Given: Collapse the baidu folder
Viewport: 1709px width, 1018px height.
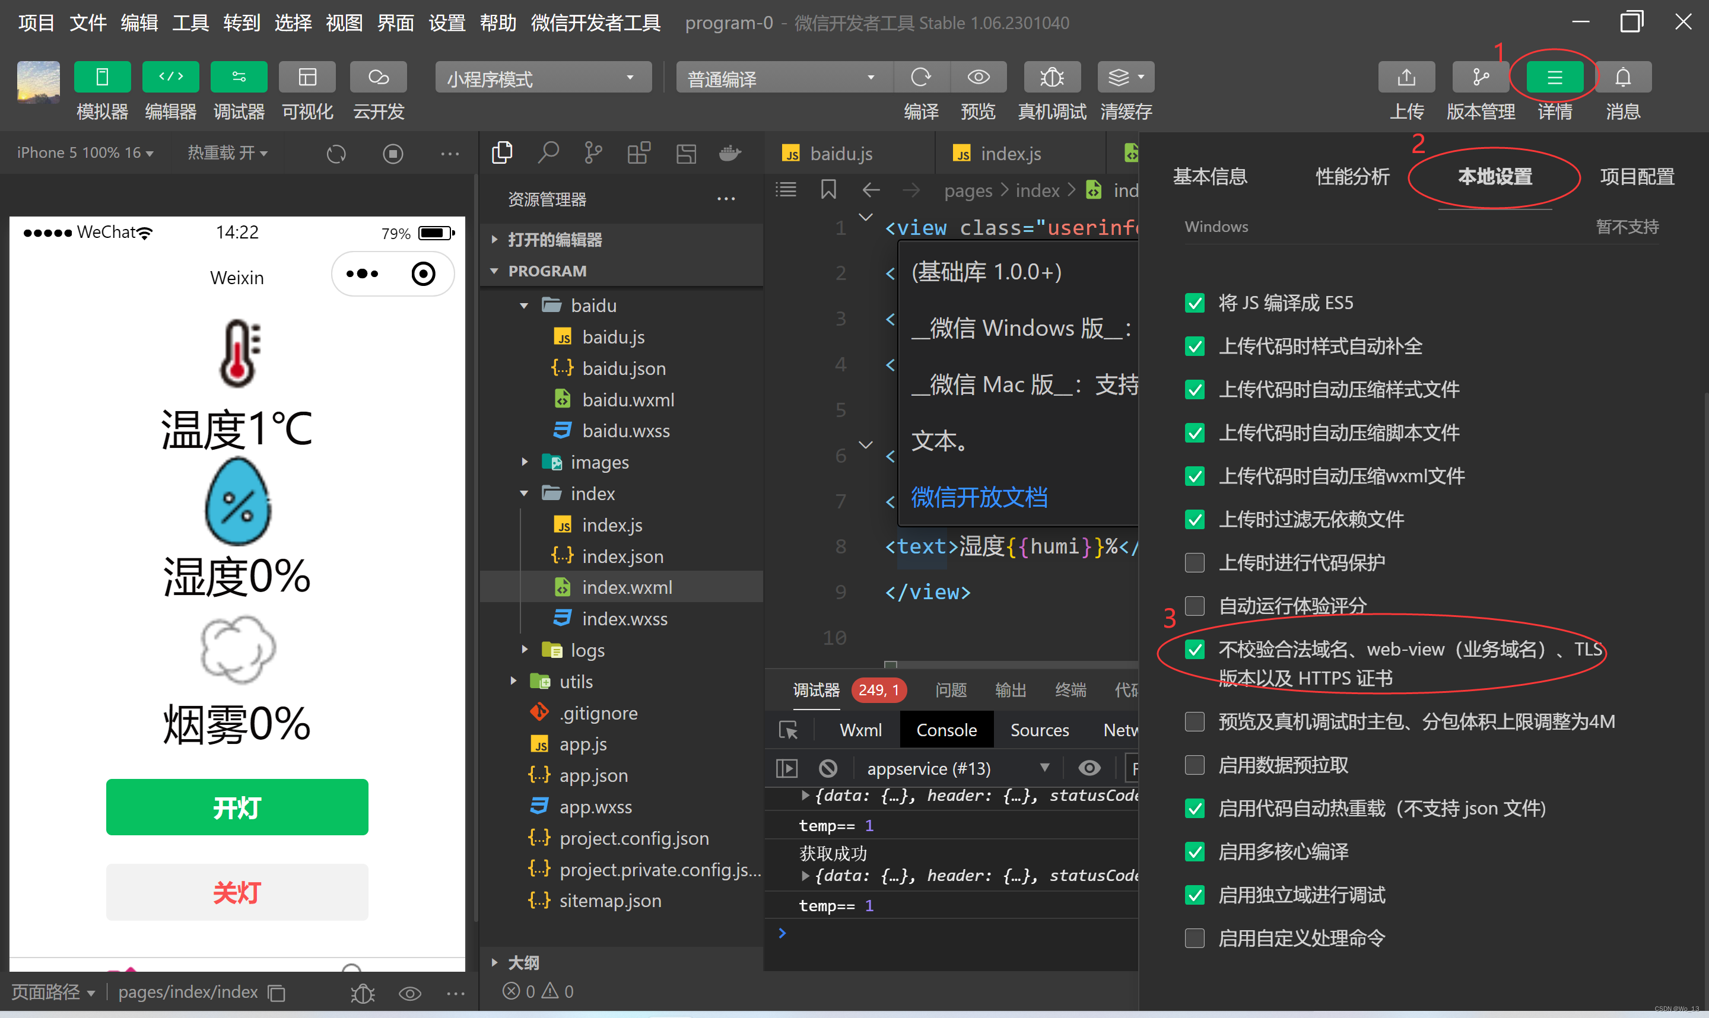Looking at the screenshot, I should tap(593, 306).
